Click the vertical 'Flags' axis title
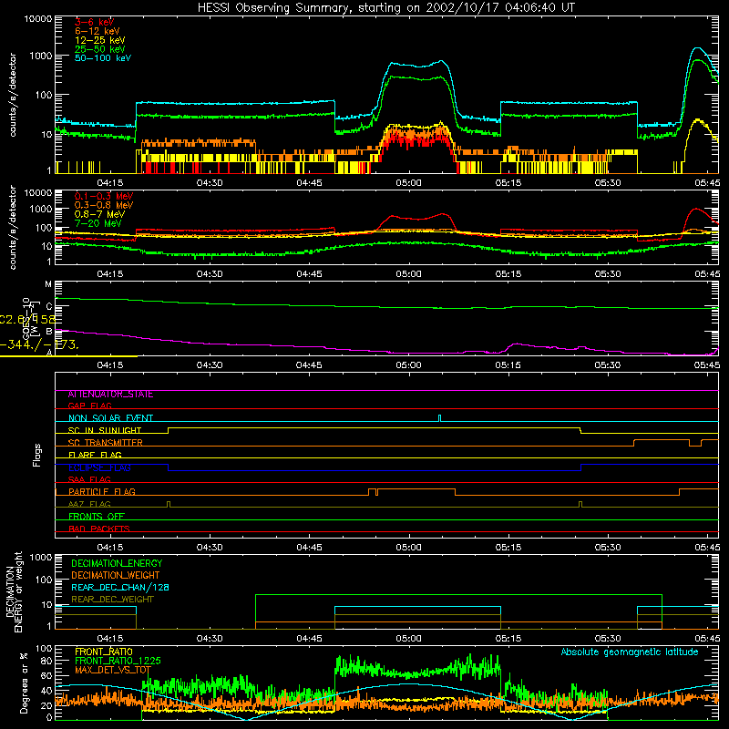The image size is (729, 729). click(36, 455)
